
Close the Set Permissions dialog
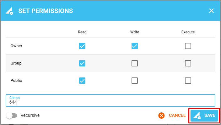click(x=211, y=11)
